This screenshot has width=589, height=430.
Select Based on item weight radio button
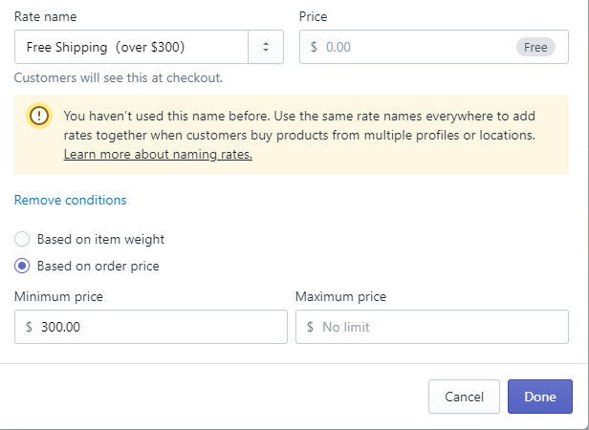click(22, 239)
